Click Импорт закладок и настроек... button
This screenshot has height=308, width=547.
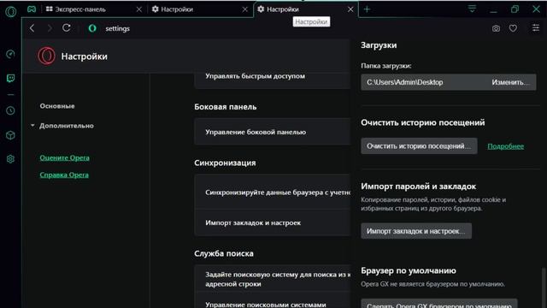(x=416, y=231)
